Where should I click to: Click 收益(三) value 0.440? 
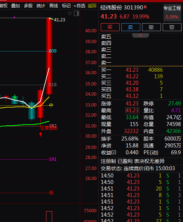pyautogui.click(x=132, y=152)
